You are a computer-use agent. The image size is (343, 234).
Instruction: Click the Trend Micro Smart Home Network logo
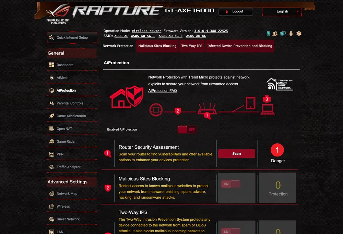280,84
